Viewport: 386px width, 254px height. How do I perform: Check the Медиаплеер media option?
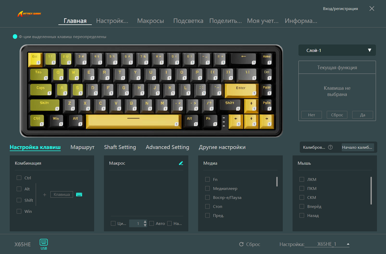(207, 188)
